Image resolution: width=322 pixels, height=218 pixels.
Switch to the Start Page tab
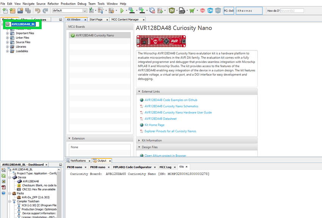click(x=96, y=19)
